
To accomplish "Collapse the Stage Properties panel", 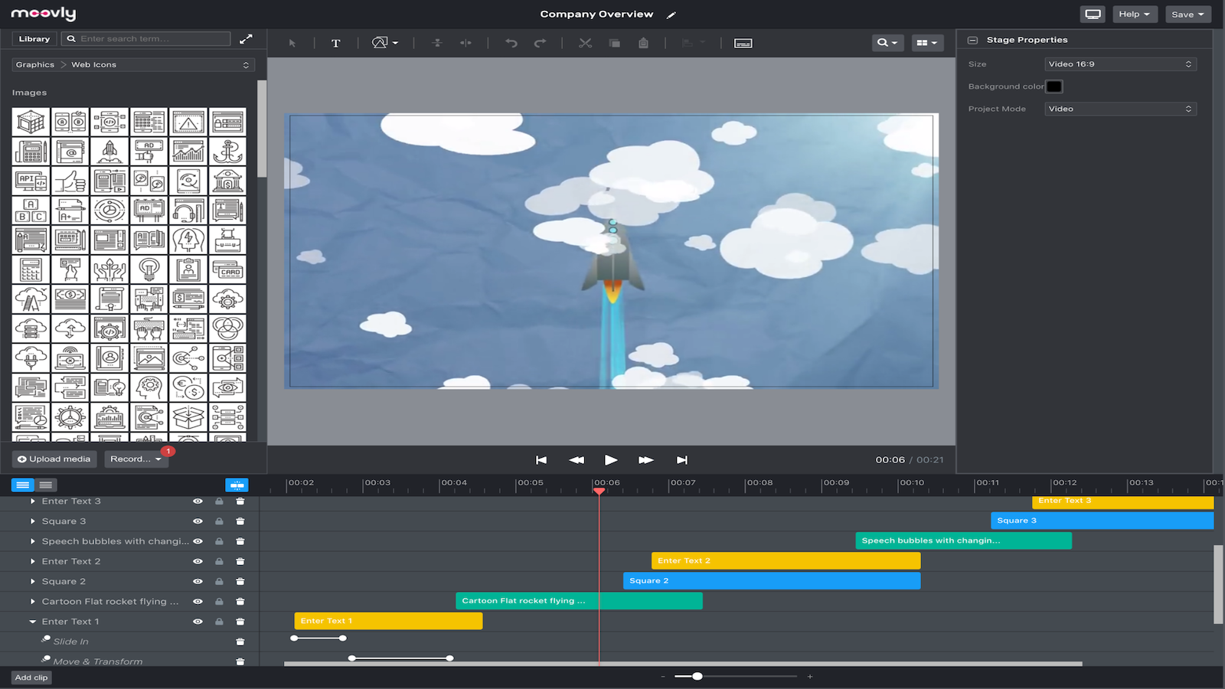I will tap(972, 39).
